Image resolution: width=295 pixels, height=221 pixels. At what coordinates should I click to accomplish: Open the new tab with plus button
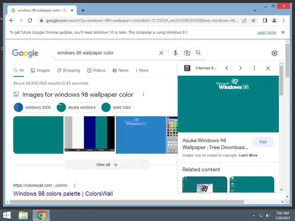83,10
